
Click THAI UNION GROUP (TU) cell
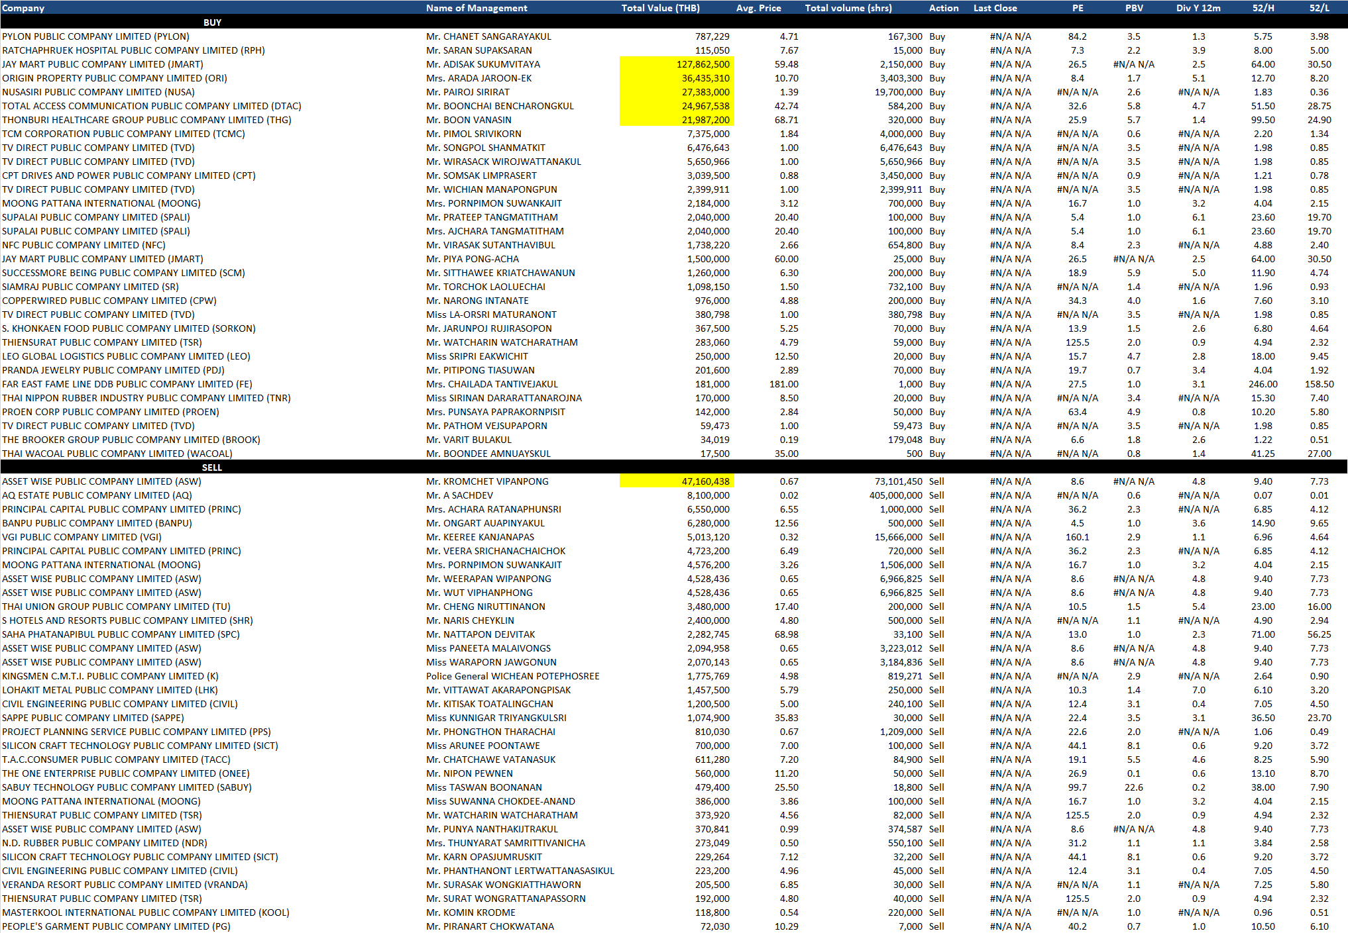click(x=116, y=607)
